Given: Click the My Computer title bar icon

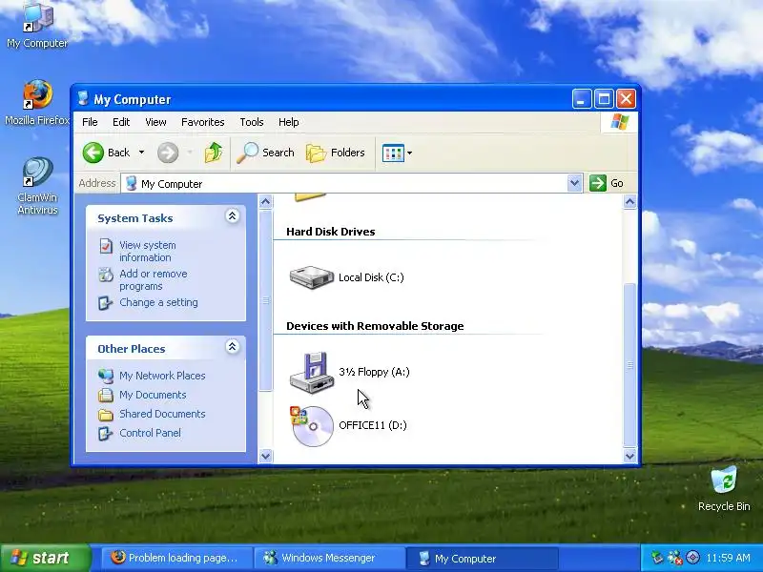Looking at the screenshot, I should pyautogui.click(x=83, y=99).
